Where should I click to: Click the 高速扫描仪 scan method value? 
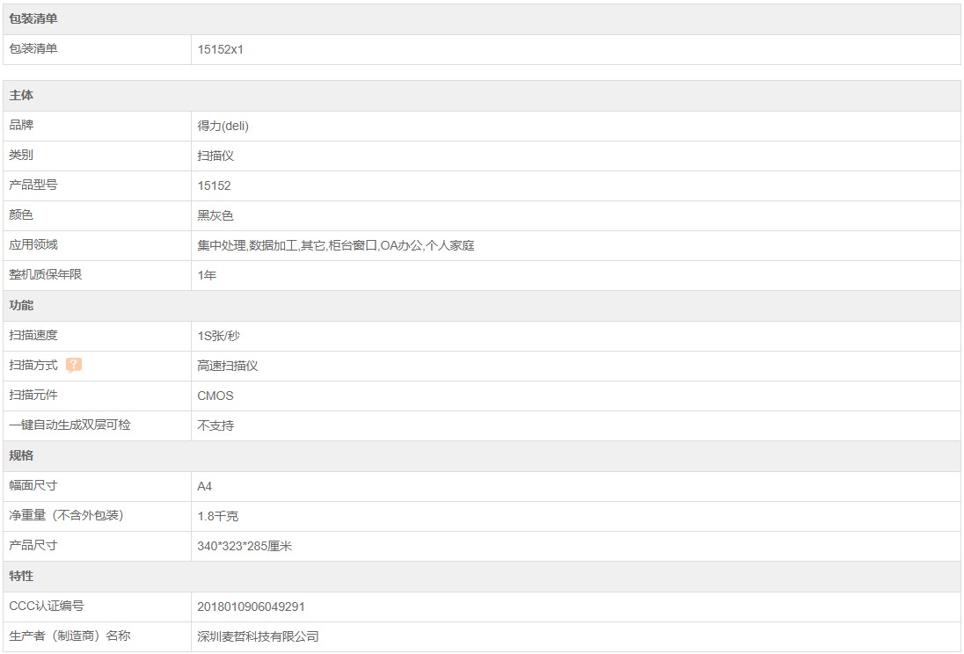click(x=228, y=366)
